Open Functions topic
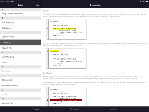Screen dimensions: 149x112 click(x=21, y=71)
